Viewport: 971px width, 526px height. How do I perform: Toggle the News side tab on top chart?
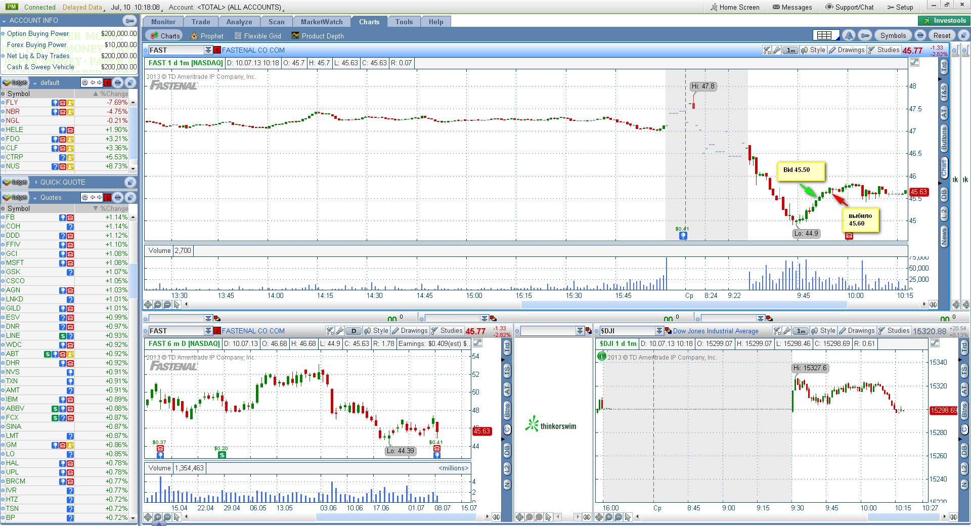tap(944, 237)
